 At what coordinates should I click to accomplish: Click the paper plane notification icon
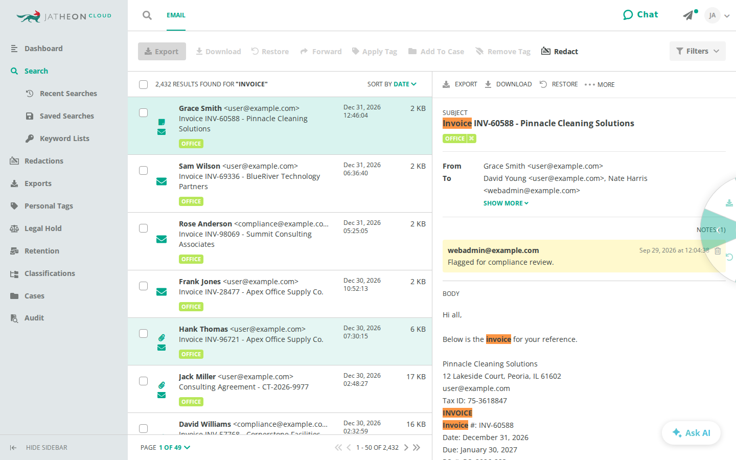689,15
